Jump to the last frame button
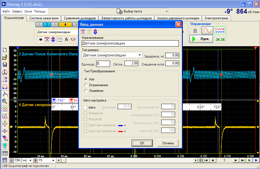 click(242, 160)
